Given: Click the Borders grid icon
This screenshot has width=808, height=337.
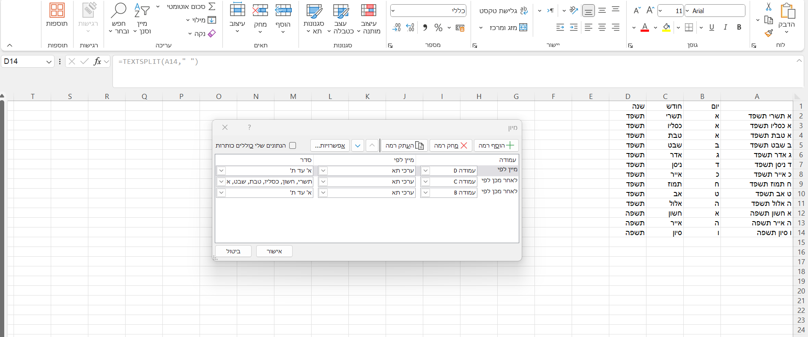Looking at the screenshot, I should pyautogui.click(x=689, y=27).
